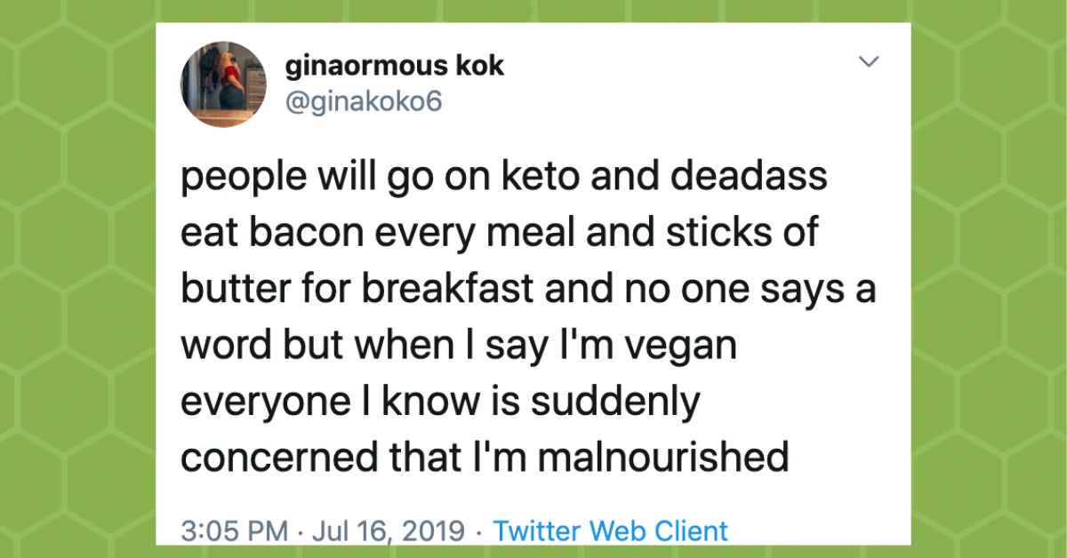Click the white tweet card

coord(533,267)
